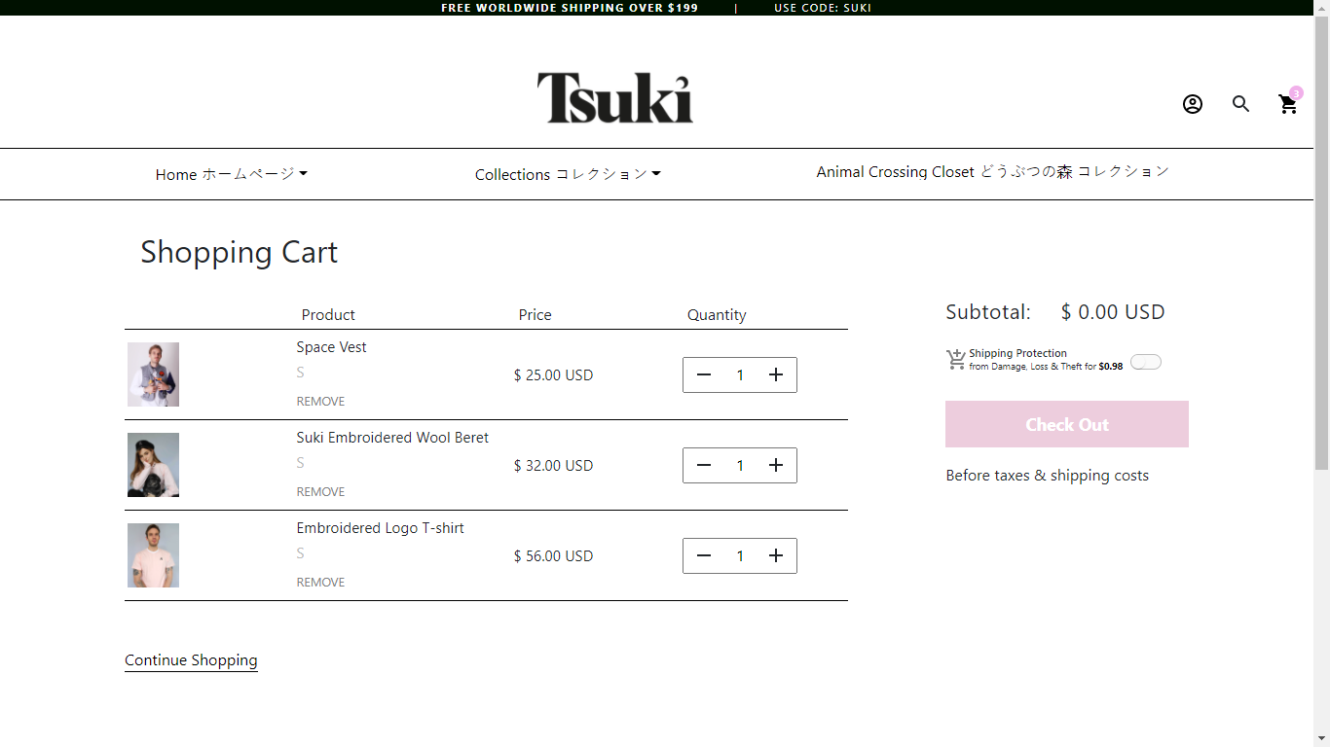
Task: Increase Suki Embroidered Wool Beret quantity
Action: click(x=776, y=465)
